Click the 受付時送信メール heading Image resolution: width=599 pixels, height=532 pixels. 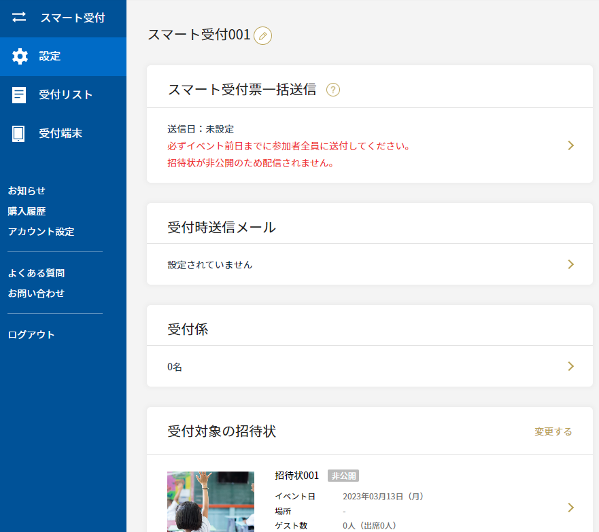[222, 228]
